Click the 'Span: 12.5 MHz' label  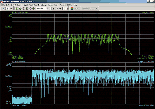coord(148,56)
